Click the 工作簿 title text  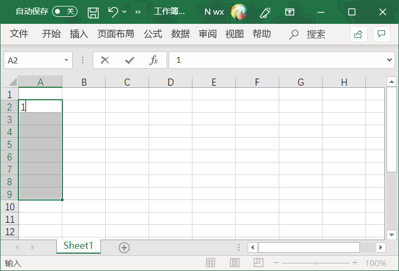[x=169, y=11]
